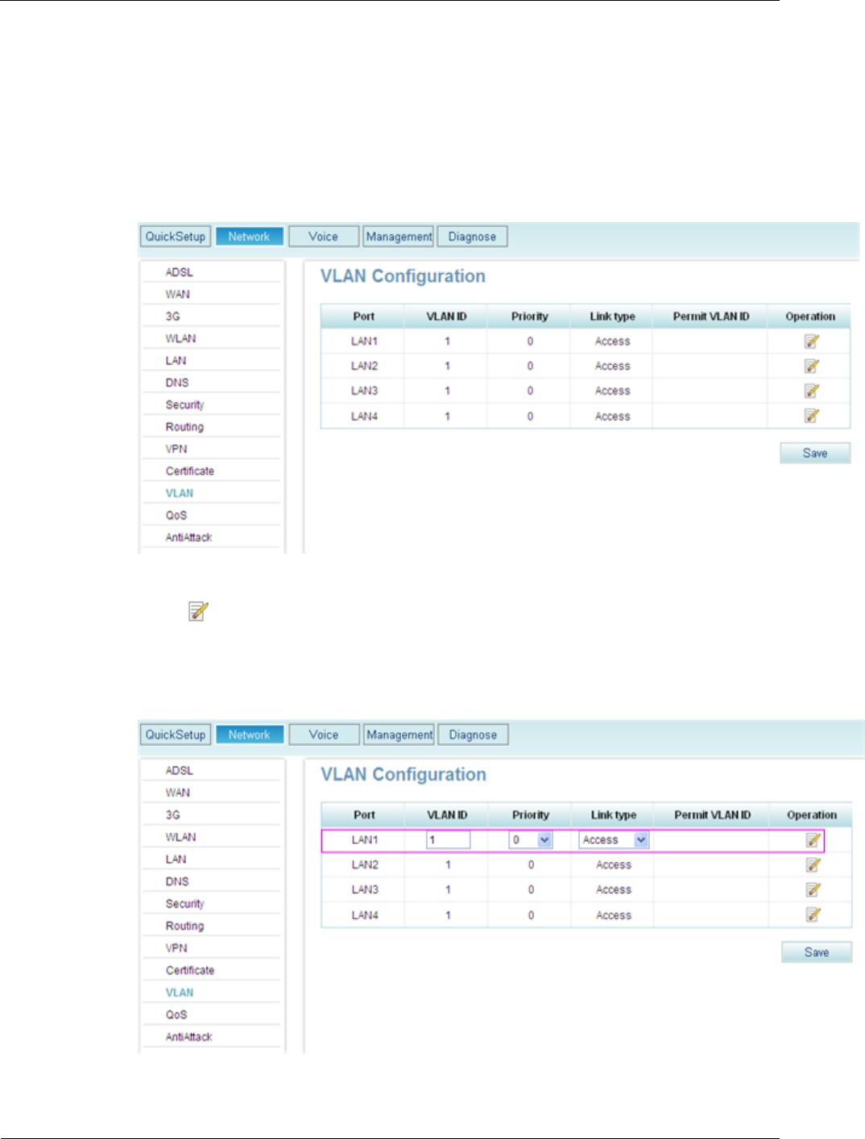Select 3G in lower sidebar

click(x=173, y=815)
